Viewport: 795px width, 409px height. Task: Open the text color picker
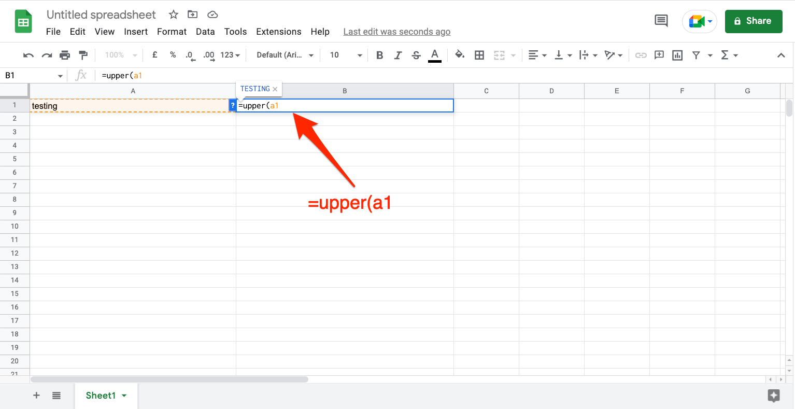434,54
